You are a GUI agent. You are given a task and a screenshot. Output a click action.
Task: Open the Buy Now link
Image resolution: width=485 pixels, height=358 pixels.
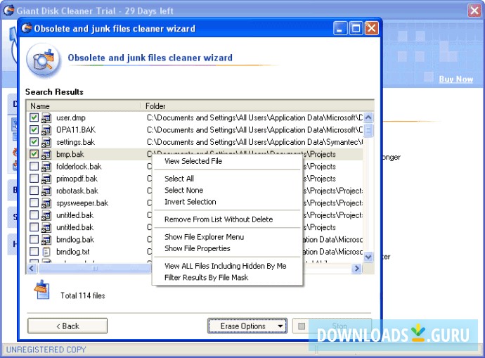pos(456,79)
